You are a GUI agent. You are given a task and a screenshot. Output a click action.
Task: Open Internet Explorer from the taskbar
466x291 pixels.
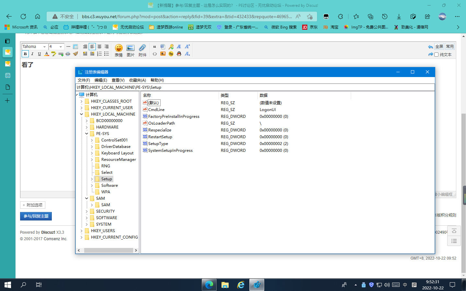(x=241, y=285)
